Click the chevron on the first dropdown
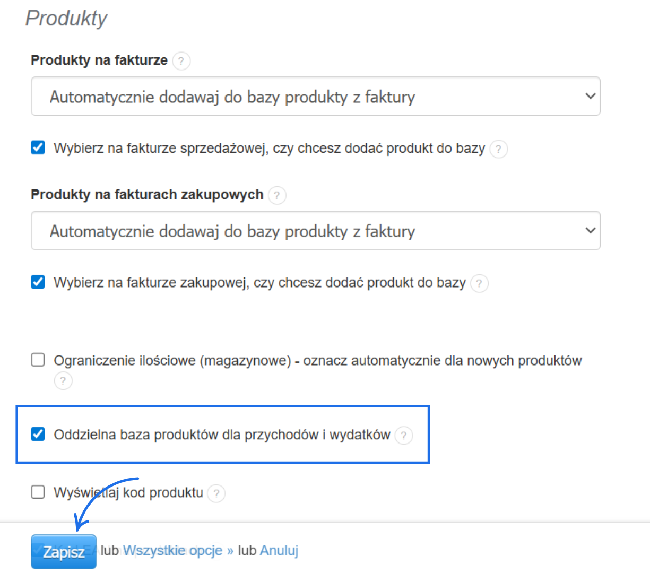The height and width of the screenshot is (573, 650). click(x=590, y=96)
